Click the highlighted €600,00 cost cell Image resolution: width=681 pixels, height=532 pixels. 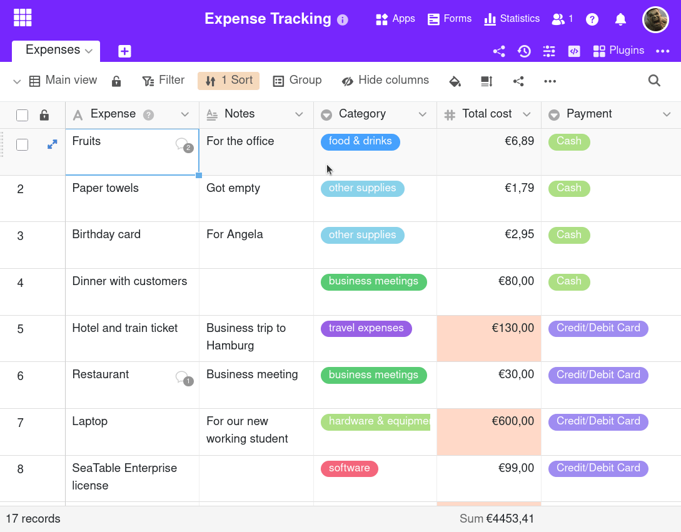click(488, 431)
